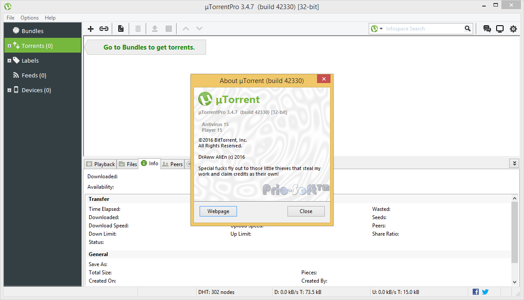The image size is (524, 300).
Task: Click the Add Torrent plus icon
Action: pos(90,29)
